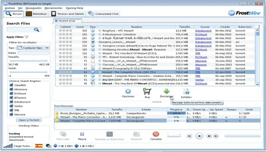Sort results by Seeds column header

(81, 27)
